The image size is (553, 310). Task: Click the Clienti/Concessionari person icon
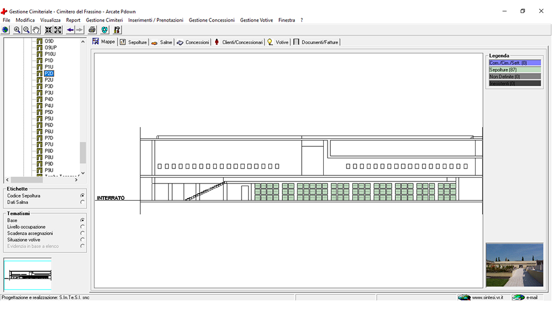[x=217, y=42]
